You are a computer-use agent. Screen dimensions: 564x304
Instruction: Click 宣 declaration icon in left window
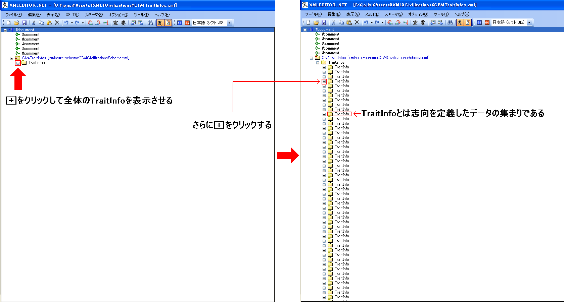[115, 23]
